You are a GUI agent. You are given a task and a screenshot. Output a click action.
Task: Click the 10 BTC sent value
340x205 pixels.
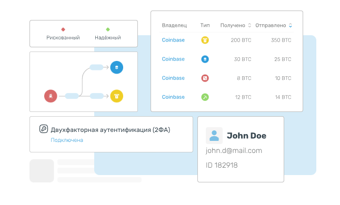[283, 78]
